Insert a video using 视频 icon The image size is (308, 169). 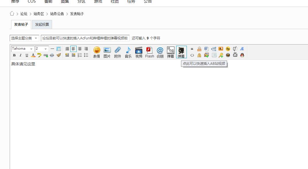pos(139,52)
